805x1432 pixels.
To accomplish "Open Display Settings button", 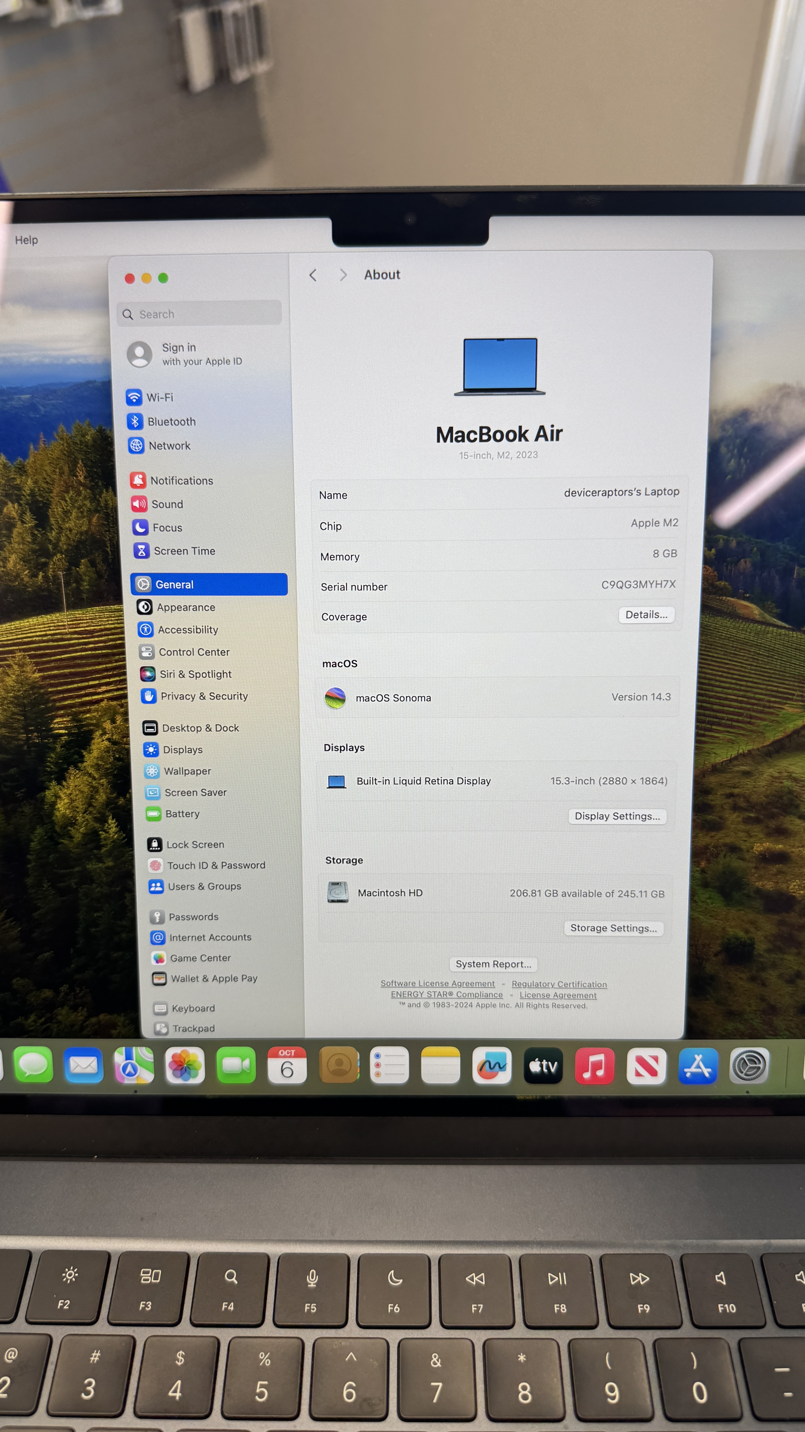I will 617,816.
